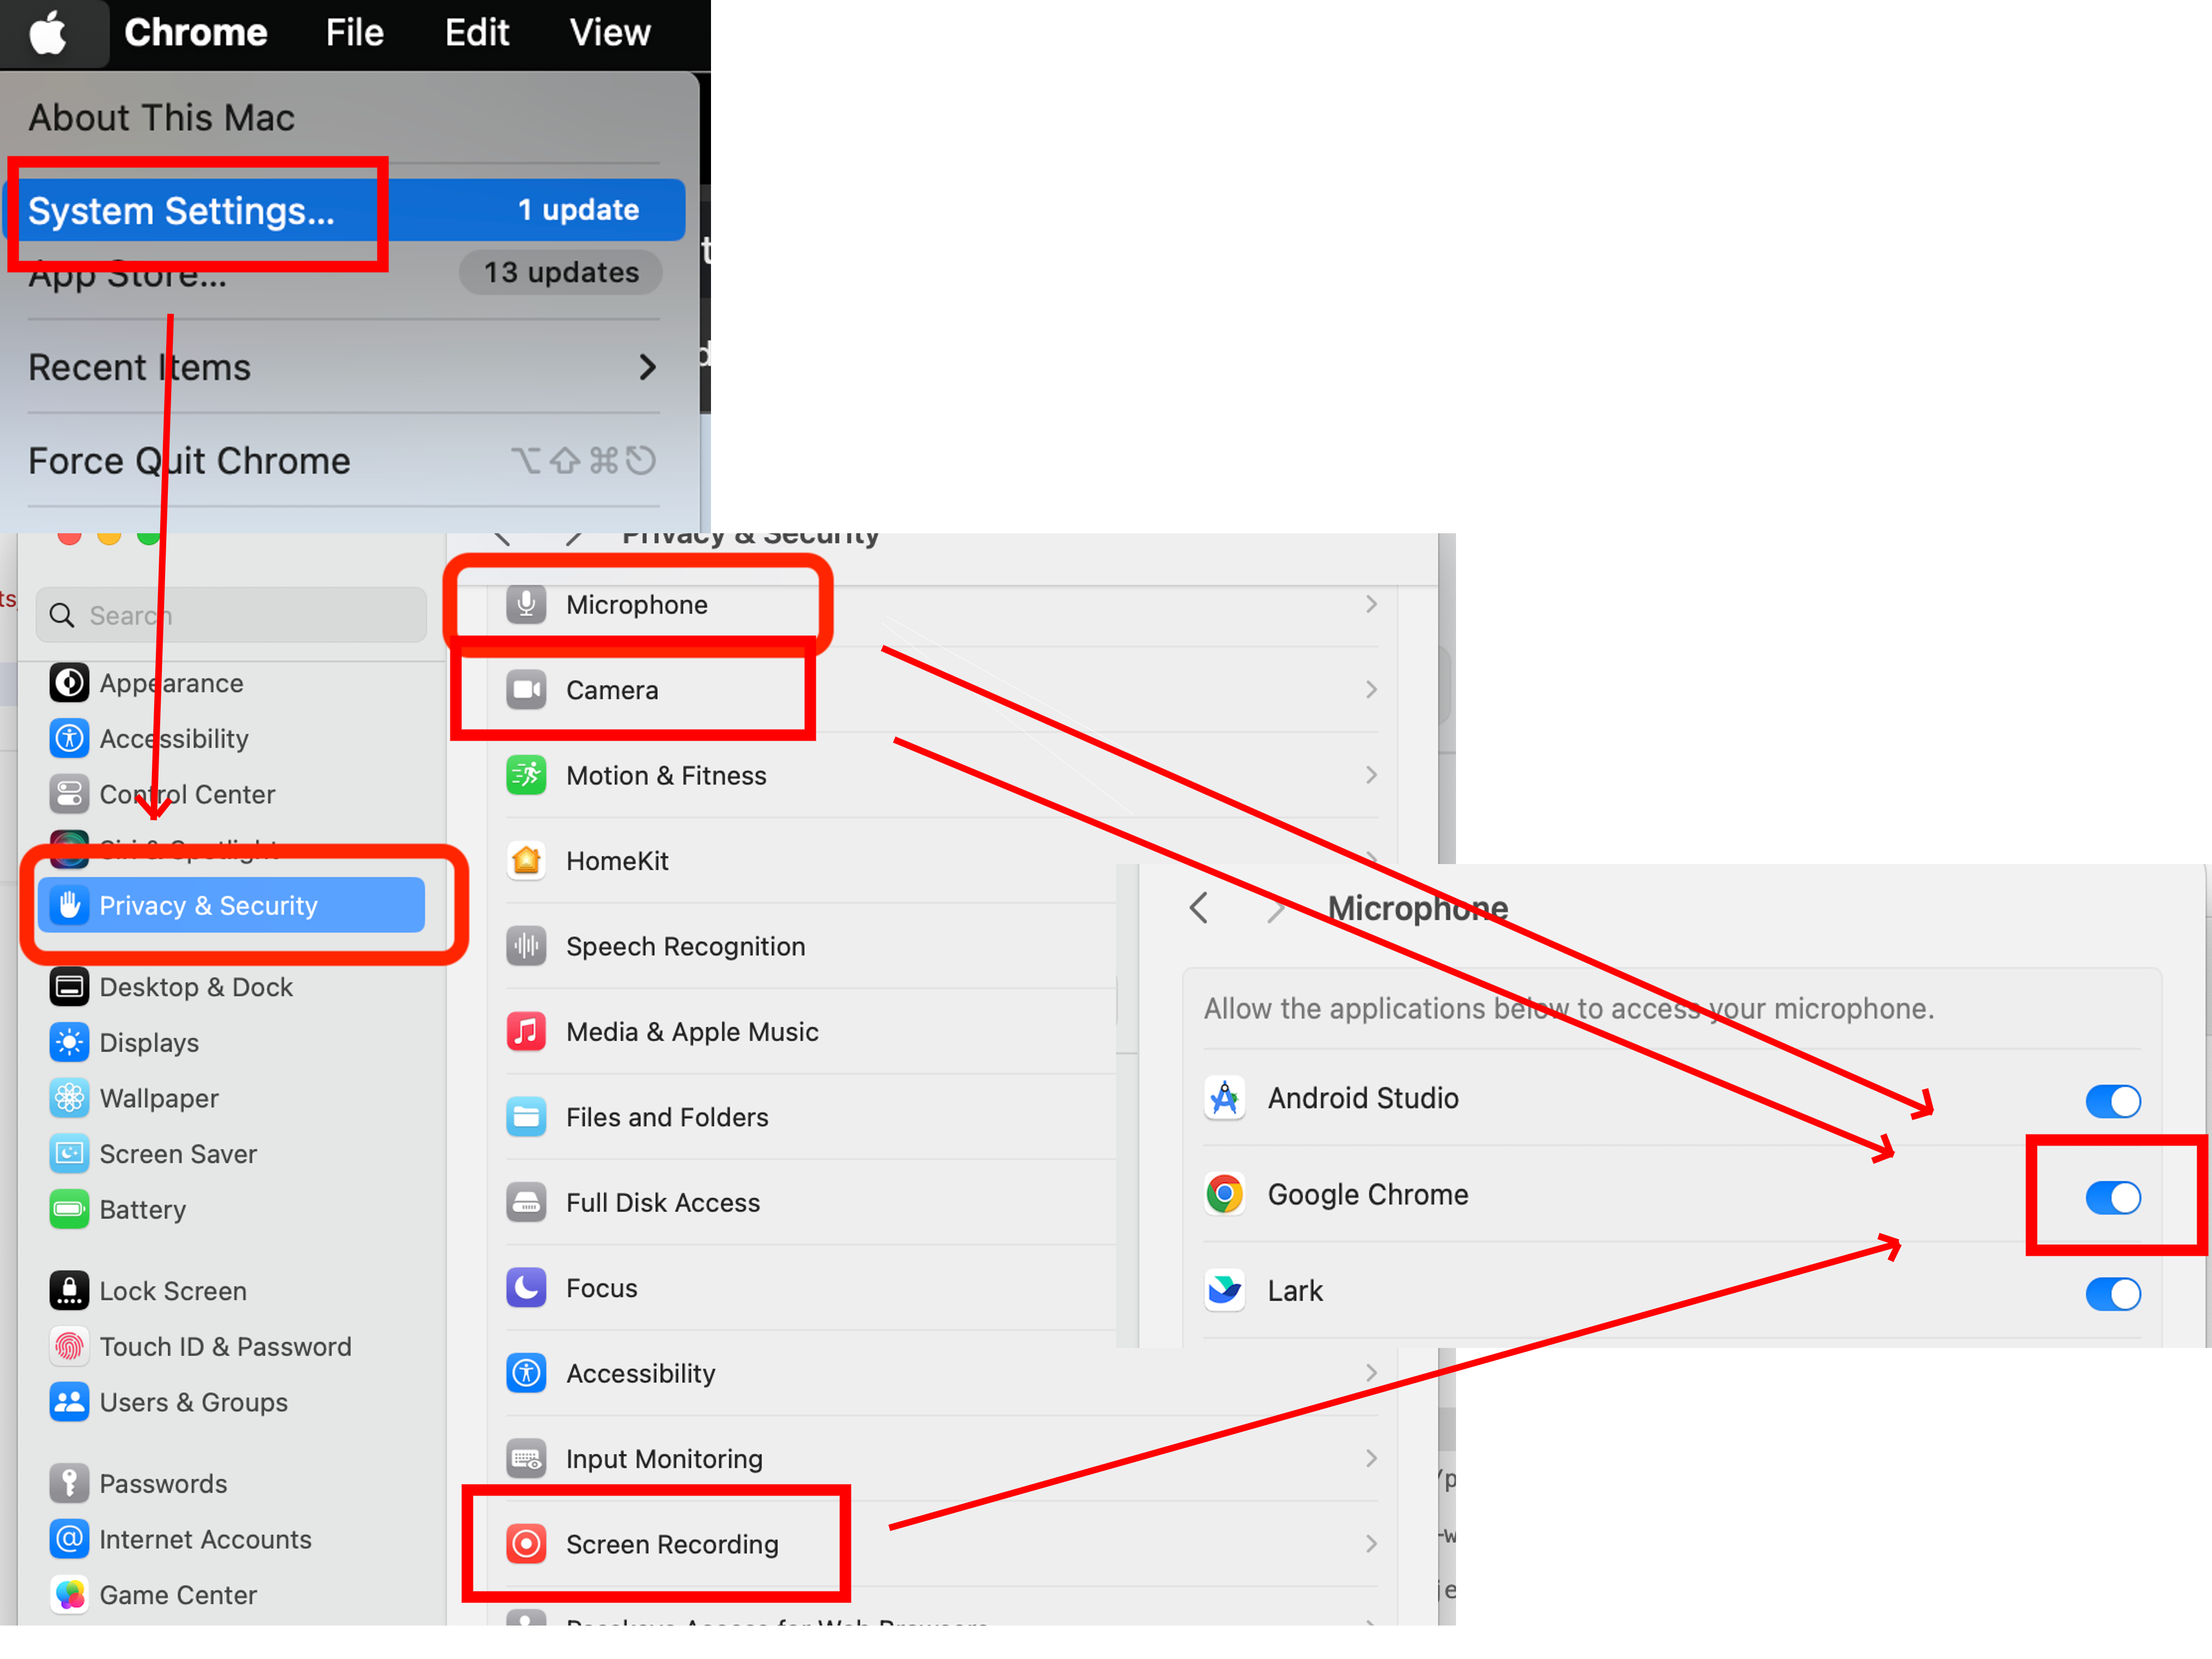The height and width of the screenshot is (1659, 2212).
Task: Choose System Settings from Apple menu
Action: point(181,211)
